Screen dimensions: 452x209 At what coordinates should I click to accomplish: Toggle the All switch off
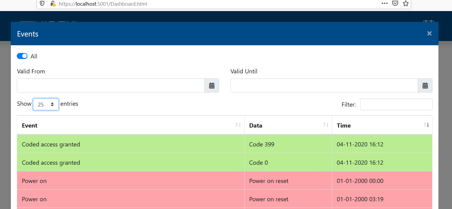point(22,56)
